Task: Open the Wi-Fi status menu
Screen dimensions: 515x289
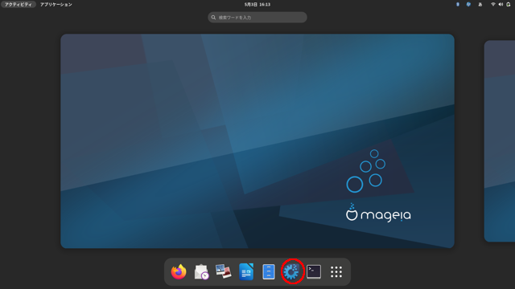Action: pyautogui.click(x=493, y=4)
